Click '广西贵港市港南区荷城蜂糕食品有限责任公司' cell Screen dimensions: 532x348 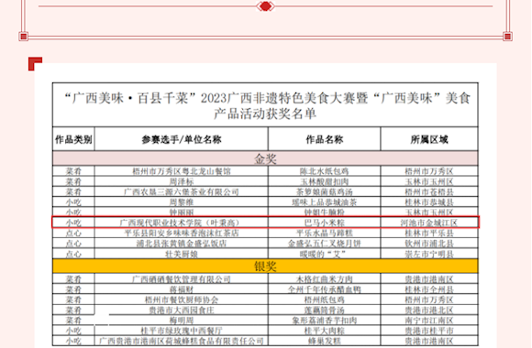click(x=182, y=341)
